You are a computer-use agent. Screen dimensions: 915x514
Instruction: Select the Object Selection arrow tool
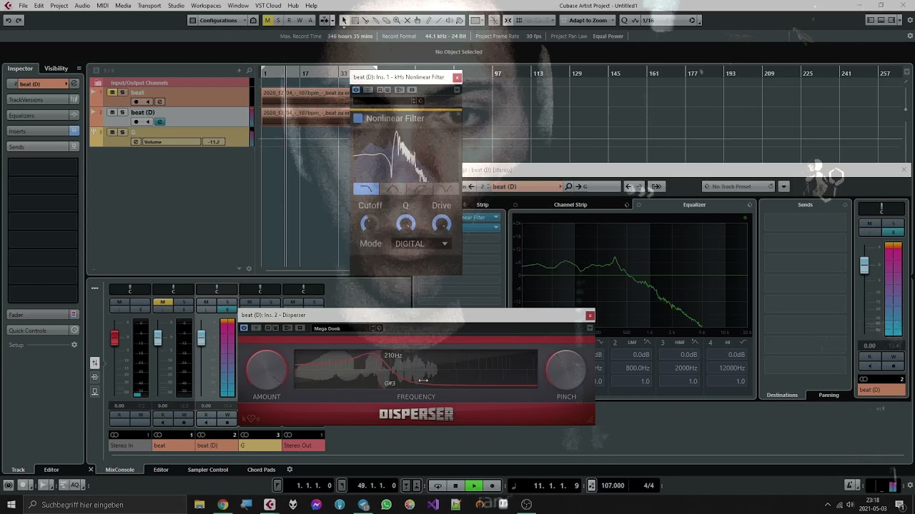point(344,20)
